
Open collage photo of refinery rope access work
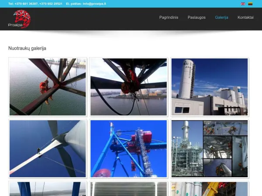tap(210, 149)
